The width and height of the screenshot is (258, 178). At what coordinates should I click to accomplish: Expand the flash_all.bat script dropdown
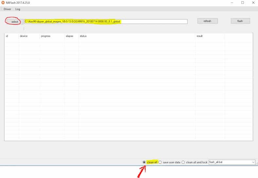253,162
